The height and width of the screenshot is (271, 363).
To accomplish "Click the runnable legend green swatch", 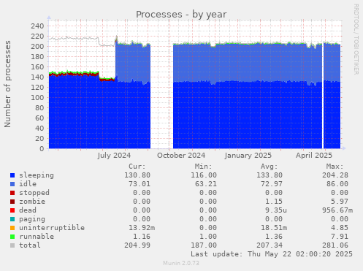I will click(12, 237).
